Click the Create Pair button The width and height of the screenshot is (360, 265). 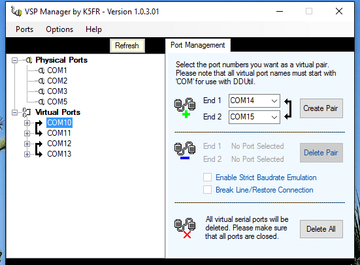321,108
